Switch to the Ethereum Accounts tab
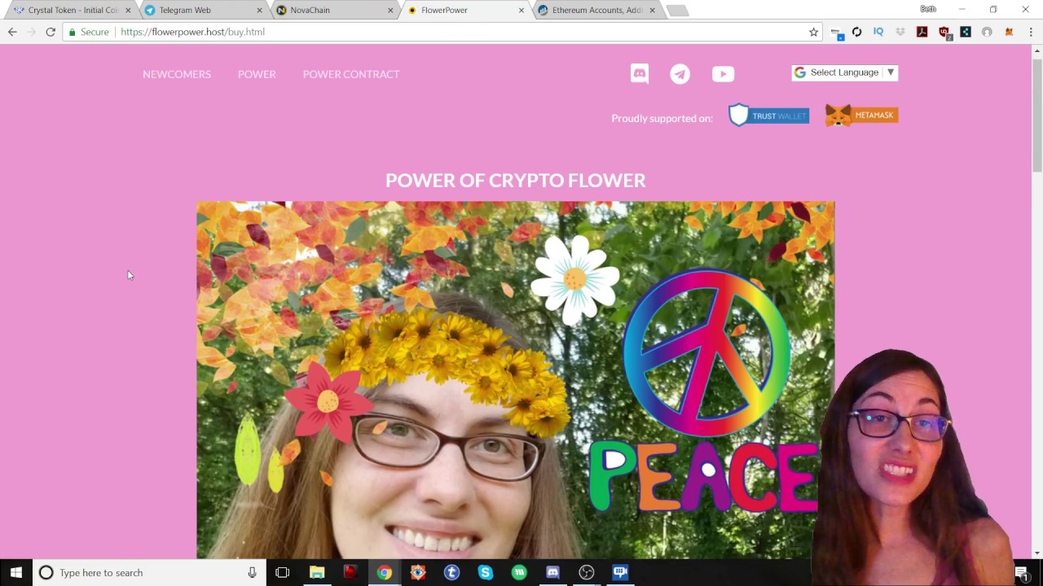The height and width of the screenshot is (586, 1043). (597, 11)
